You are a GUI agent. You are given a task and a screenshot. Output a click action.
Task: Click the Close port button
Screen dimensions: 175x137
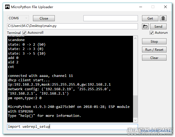pyautogui.click(x=44, y=18)
